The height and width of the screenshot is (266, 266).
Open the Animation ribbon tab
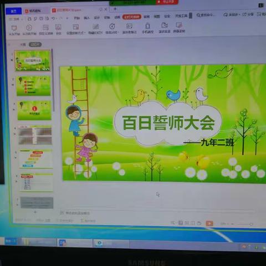pos(117,17)
